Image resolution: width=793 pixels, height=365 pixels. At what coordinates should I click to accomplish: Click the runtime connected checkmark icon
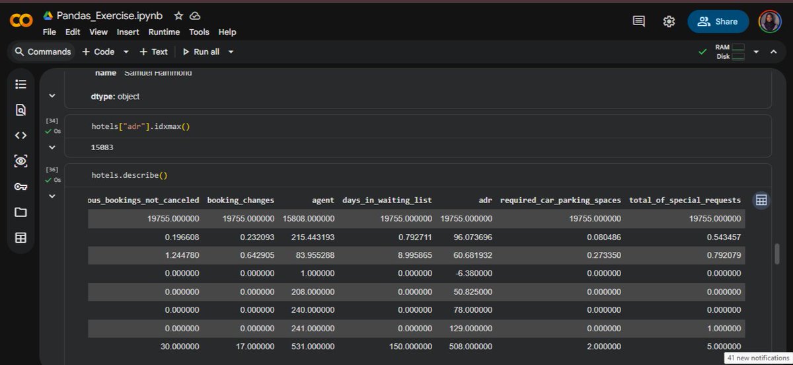tap(702, 52)
